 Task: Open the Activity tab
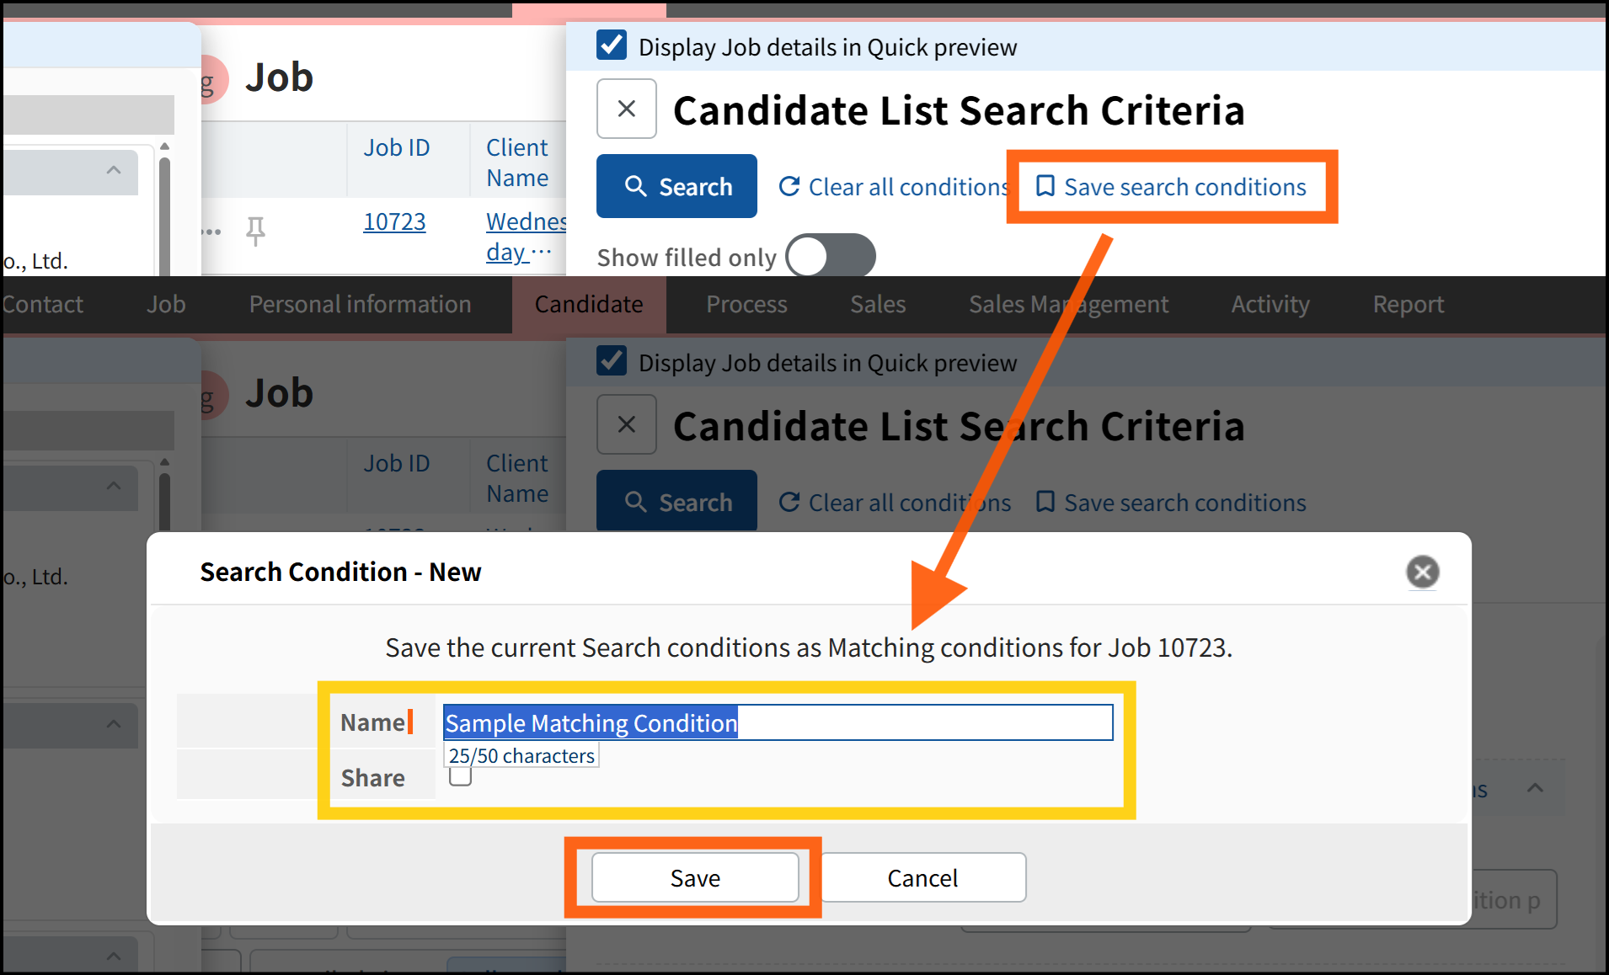[1270, 304]
